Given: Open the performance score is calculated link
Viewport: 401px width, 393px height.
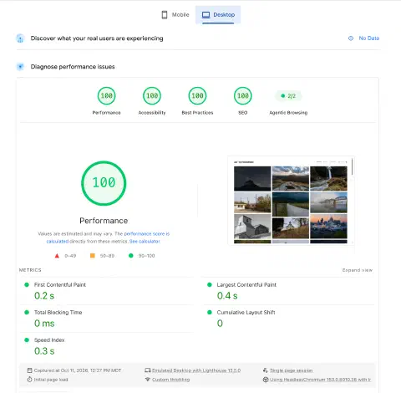Looking at the screenshot, I should [x=147, y=233].
